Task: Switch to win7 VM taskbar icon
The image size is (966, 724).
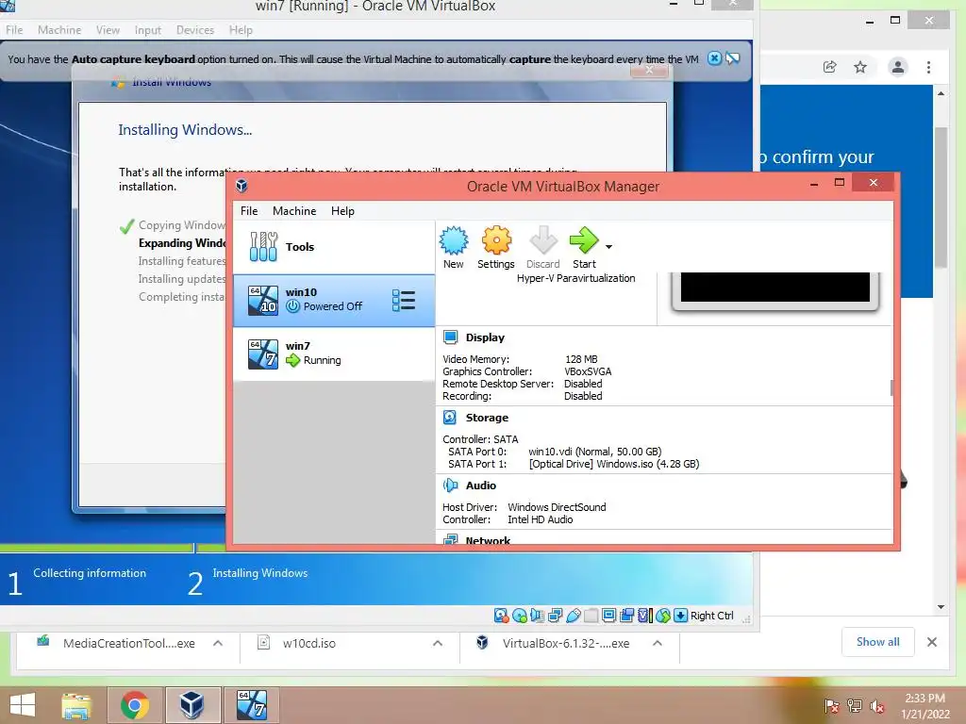Action: (x=251, y=704)
